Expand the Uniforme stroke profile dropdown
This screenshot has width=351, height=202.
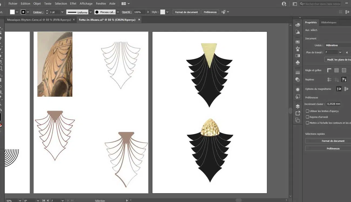tap(90, 12)
